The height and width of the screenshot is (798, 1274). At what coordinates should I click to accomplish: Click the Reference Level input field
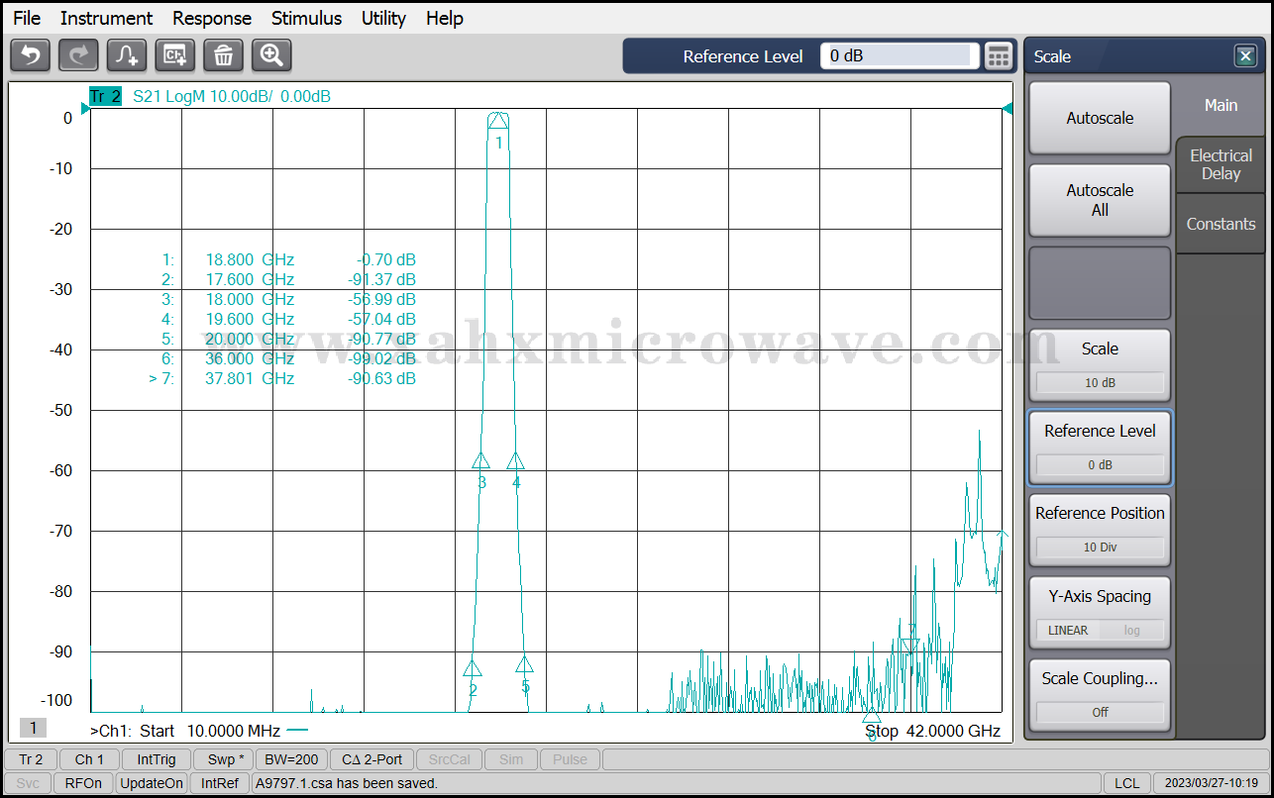tap(900, 55)
